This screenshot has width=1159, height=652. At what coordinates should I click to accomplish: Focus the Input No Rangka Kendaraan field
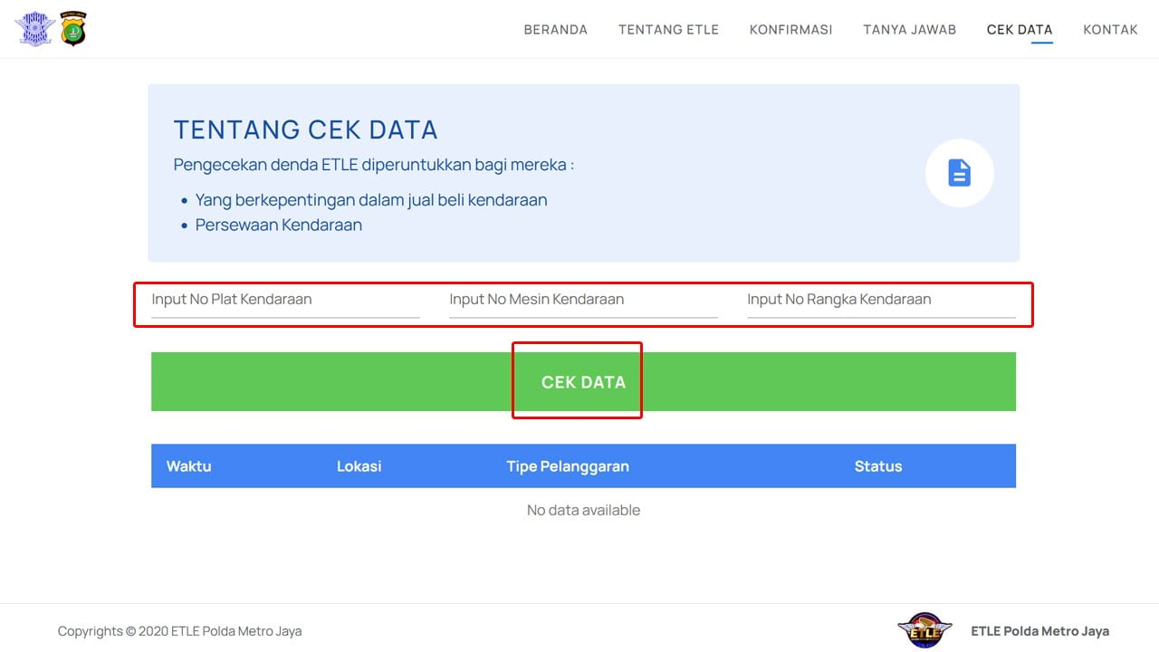click(x=881, y=300)
